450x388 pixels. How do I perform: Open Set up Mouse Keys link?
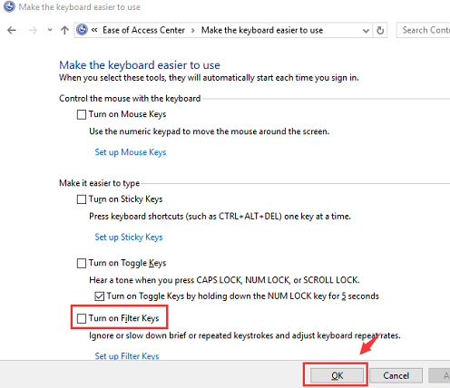pos(131,152)
